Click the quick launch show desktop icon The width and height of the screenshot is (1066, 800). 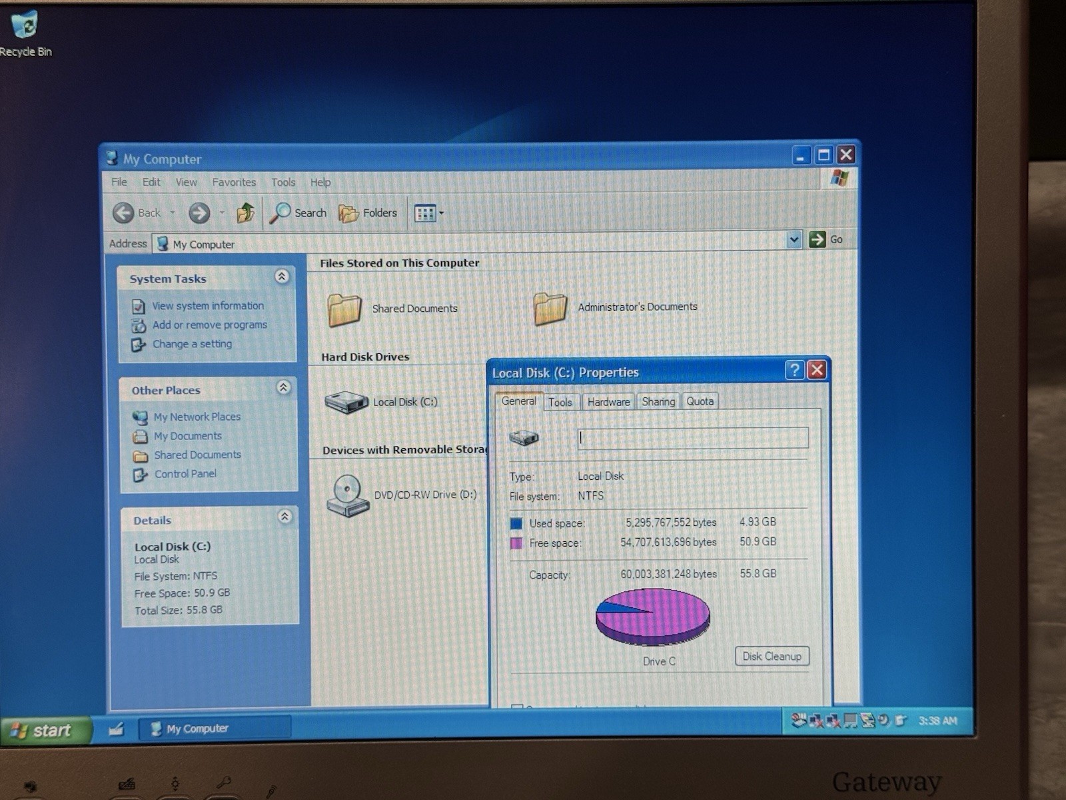tap(116, 729)
